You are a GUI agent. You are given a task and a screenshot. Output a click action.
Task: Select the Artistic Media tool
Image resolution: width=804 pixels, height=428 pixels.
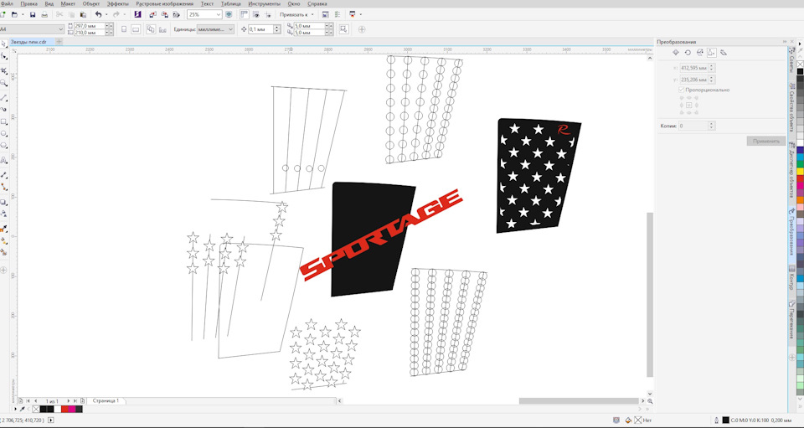click(x=3, y=109)
